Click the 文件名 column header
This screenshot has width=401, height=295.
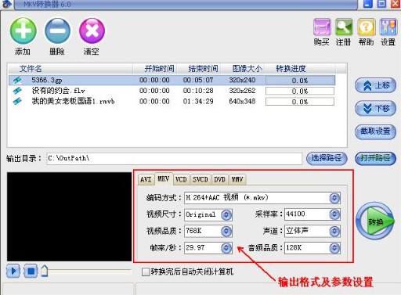pos(31,69)
